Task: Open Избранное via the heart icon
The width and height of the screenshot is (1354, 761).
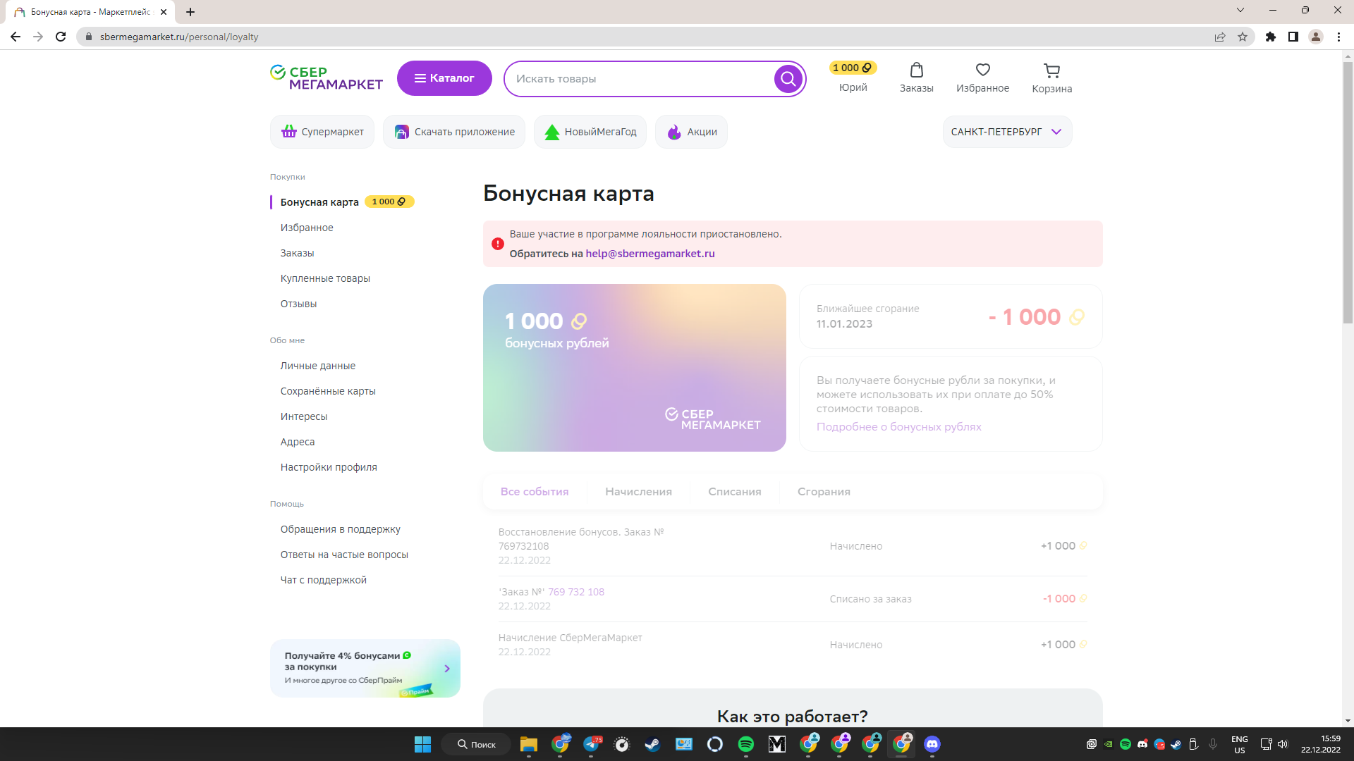Action: [x=982, y=78]
